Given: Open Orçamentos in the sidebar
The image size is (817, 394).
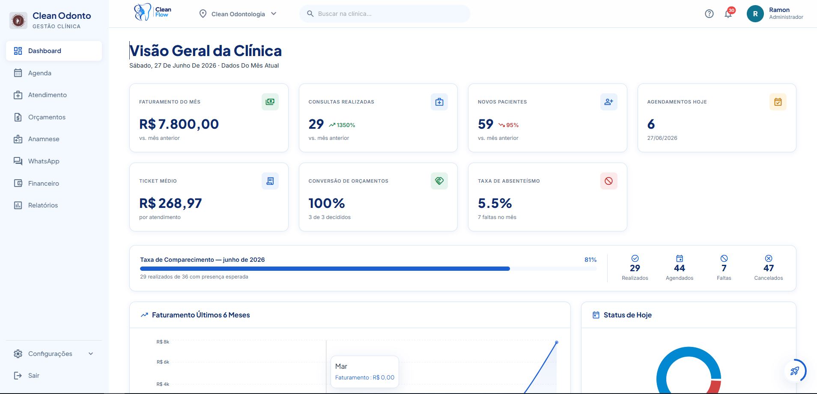Looking at the screenshot, I should (54, 117).
